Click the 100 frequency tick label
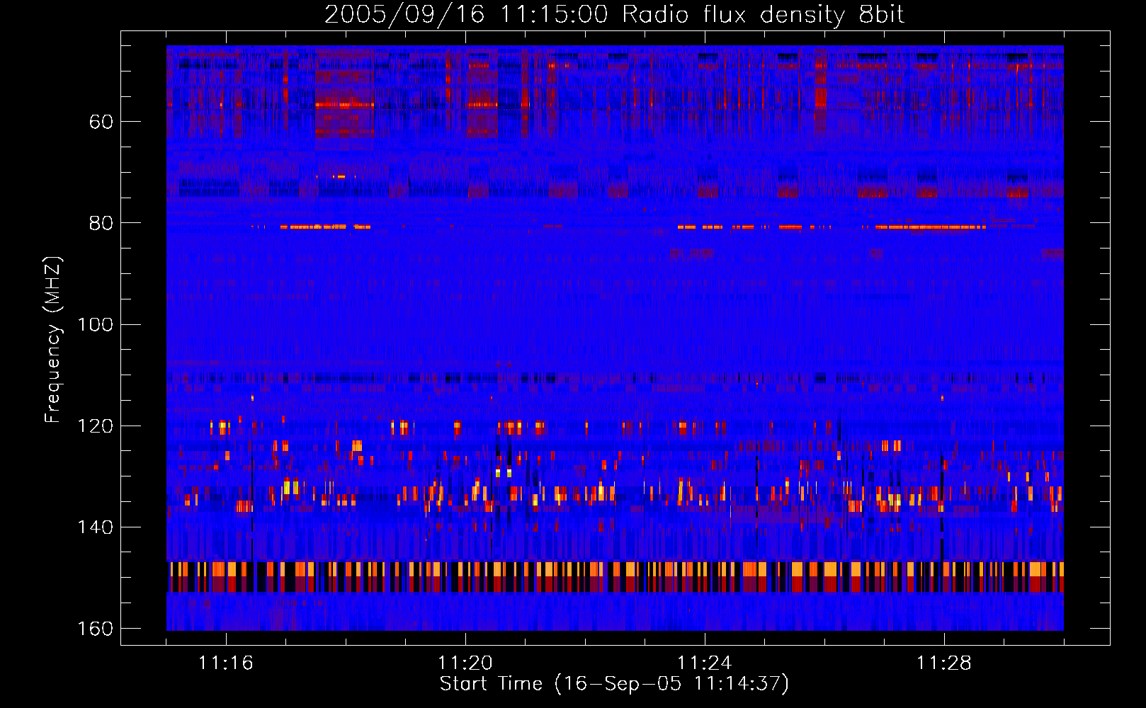This screenshot has height=708, width=1146. click(x=96, y=324)
